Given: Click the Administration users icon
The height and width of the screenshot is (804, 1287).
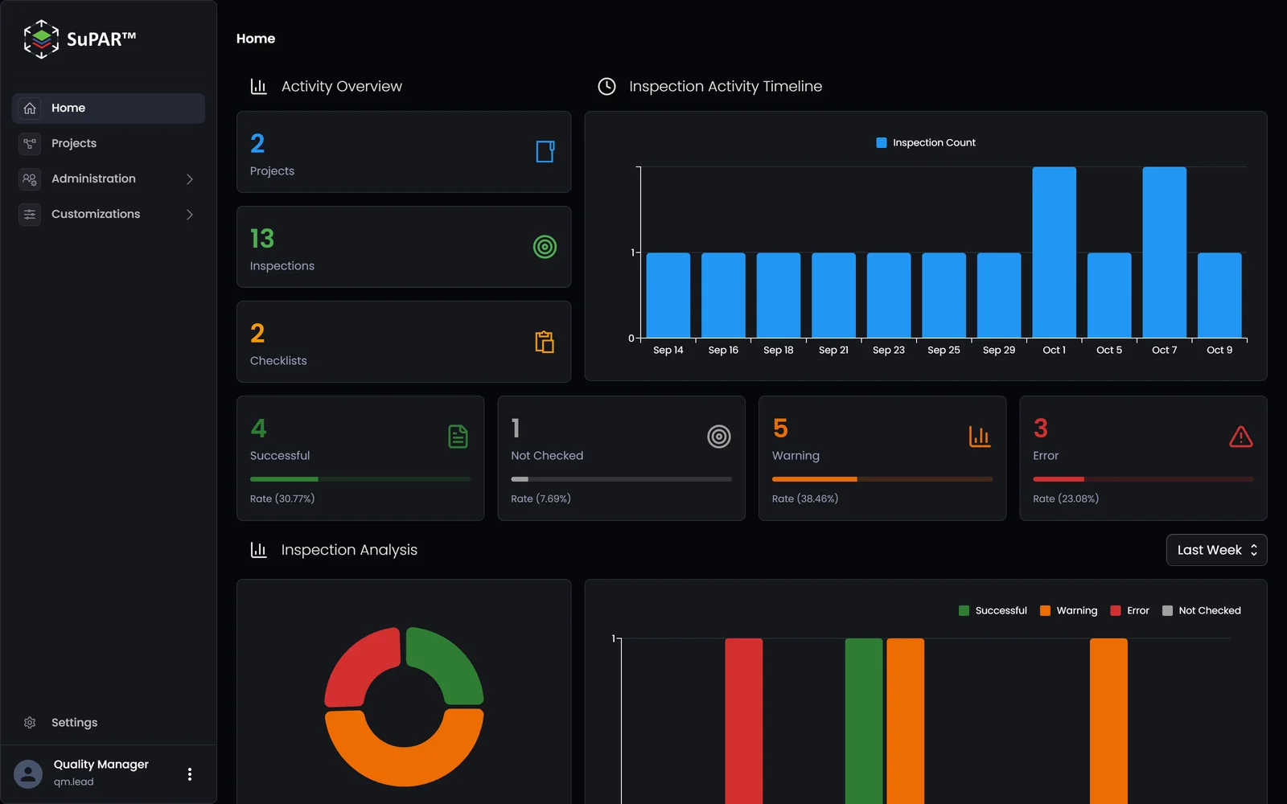Looking at the screenshot, I should click(x=30, y=178).
